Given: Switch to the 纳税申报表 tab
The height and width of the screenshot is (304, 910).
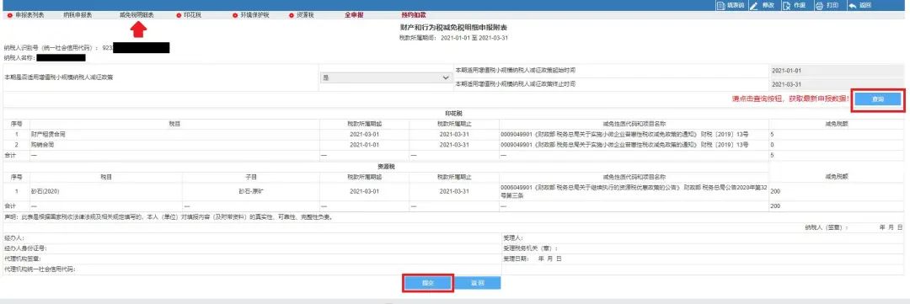Looking at the screenshot, I should click(78, 15).
